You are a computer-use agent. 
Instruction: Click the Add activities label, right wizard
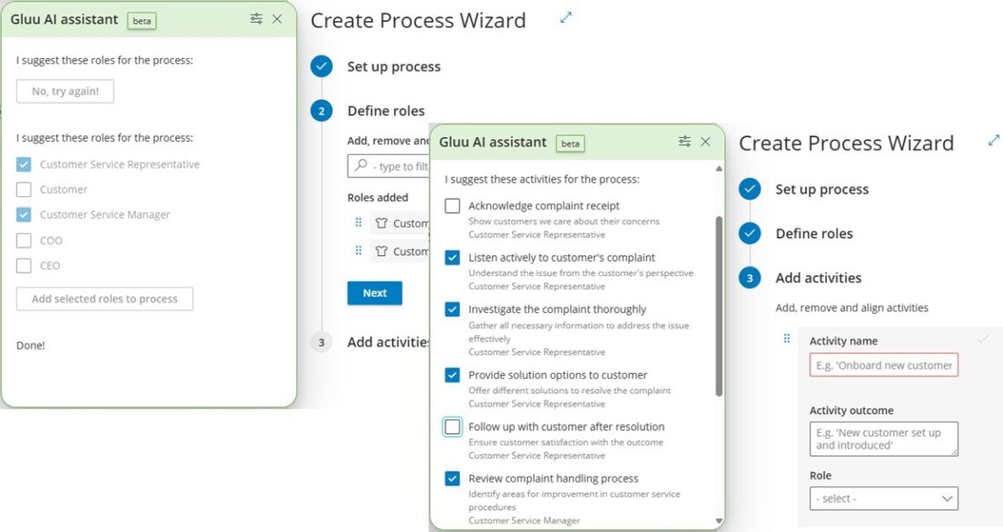tap(818, 278)
